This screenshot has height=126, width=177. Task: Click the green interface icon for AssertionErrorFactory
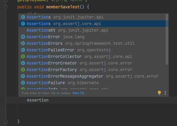(23, 70)
